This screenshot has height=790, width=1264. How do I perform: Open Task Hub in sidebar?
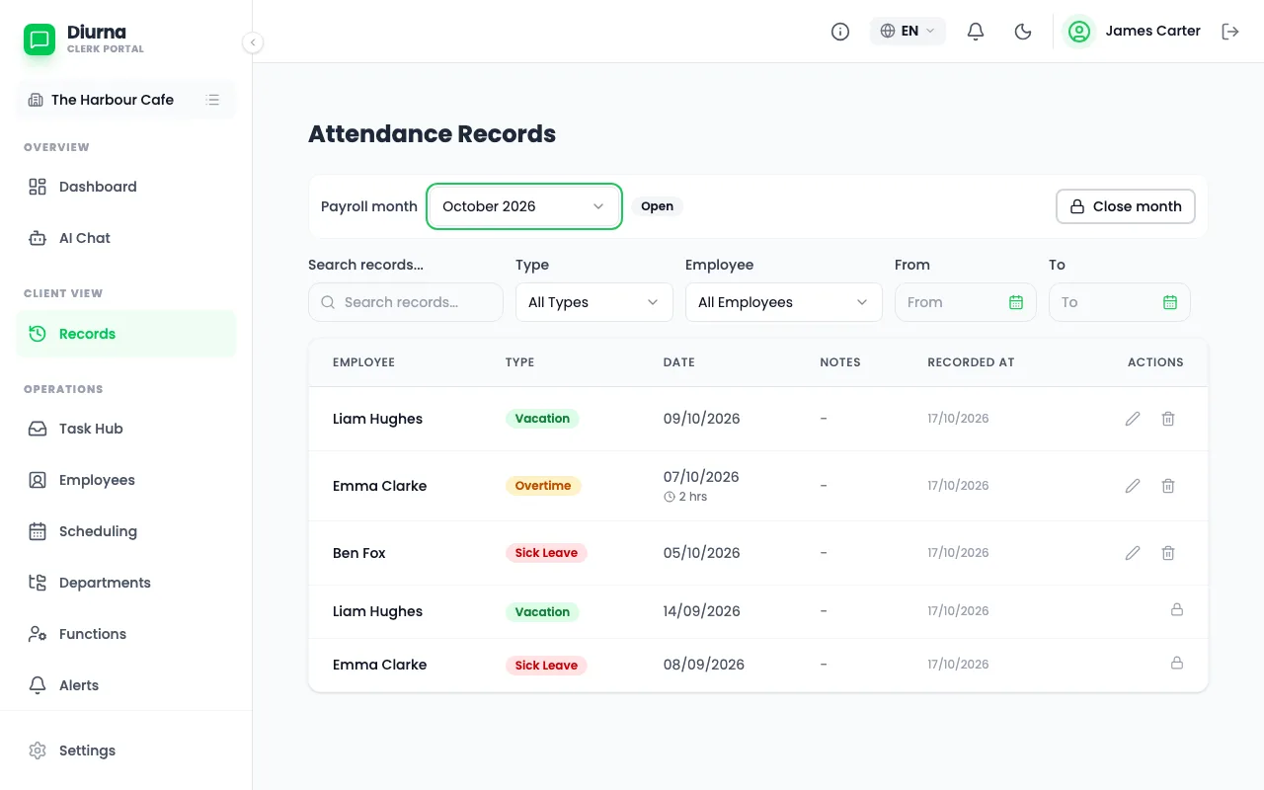click(x=126, y=429)
